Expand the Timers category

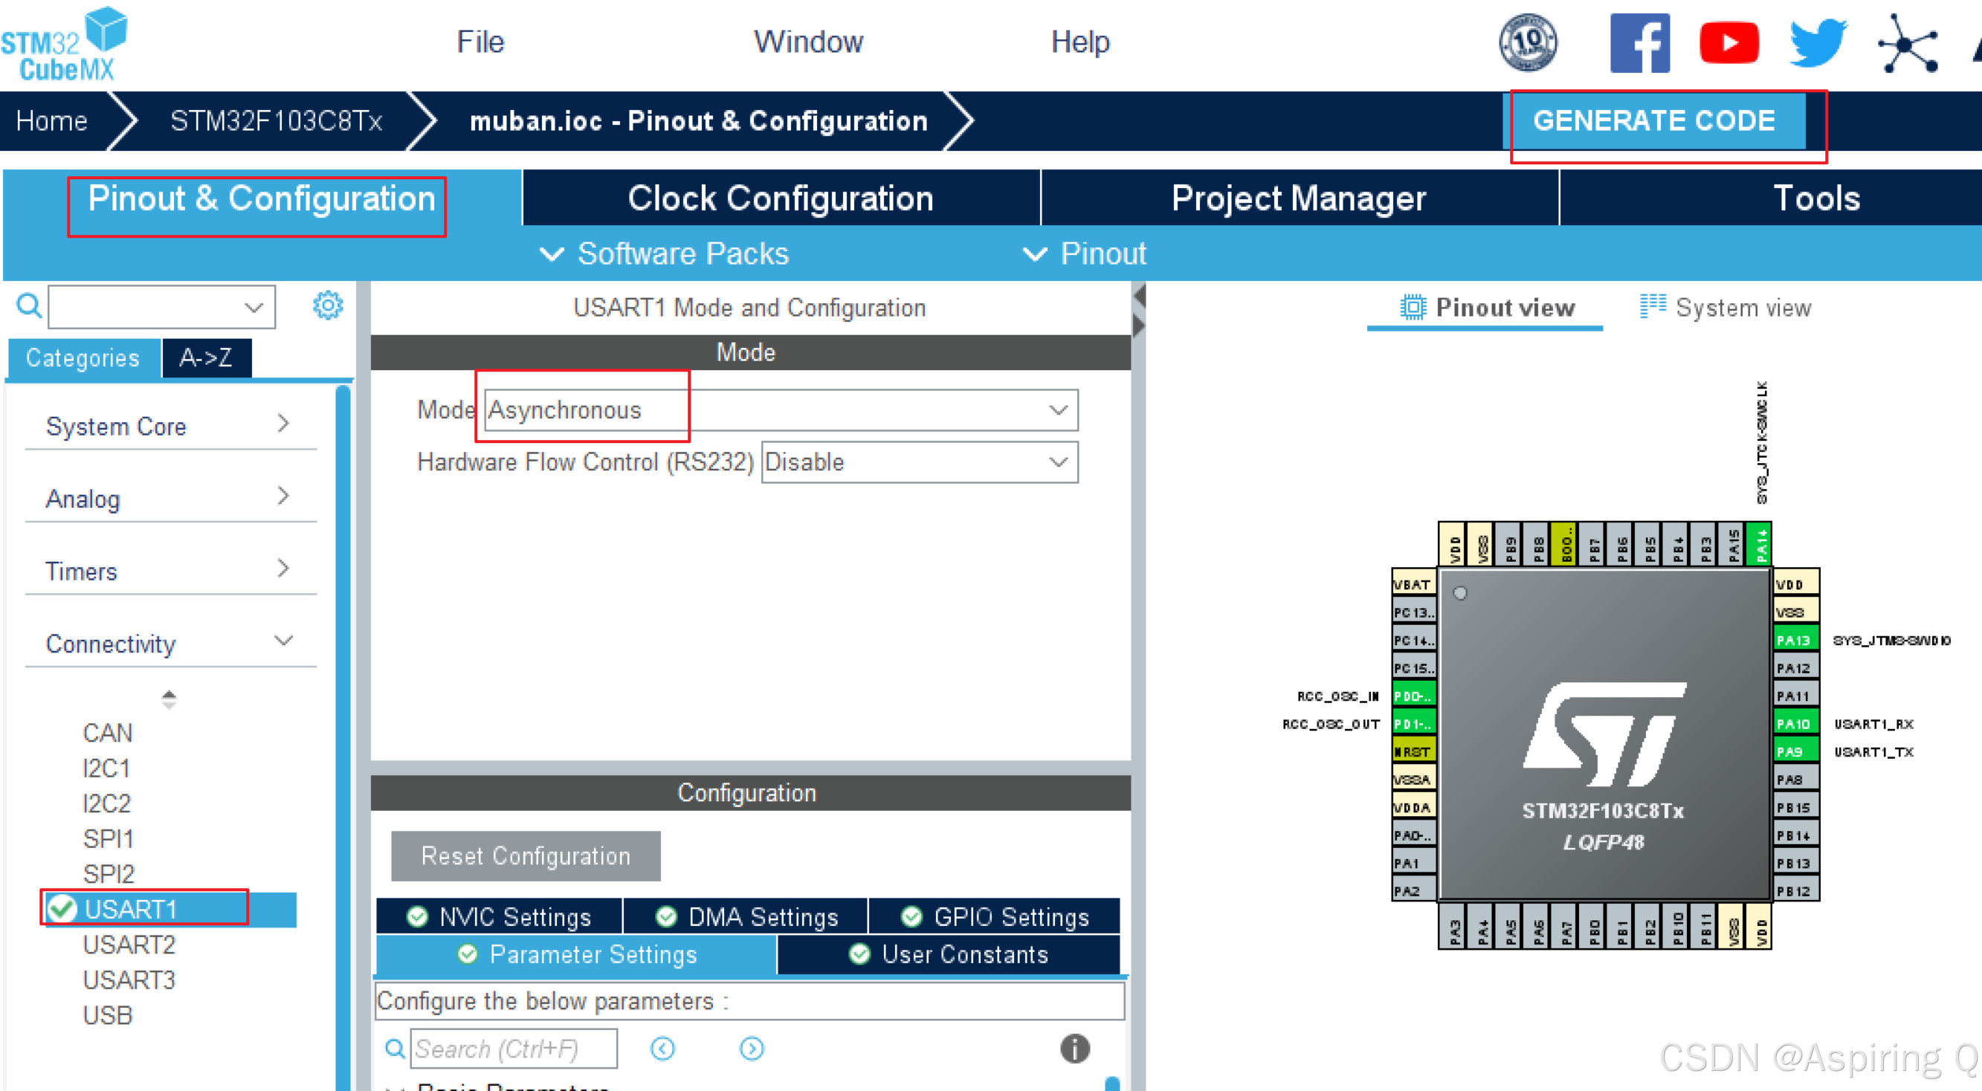[171, 570]
